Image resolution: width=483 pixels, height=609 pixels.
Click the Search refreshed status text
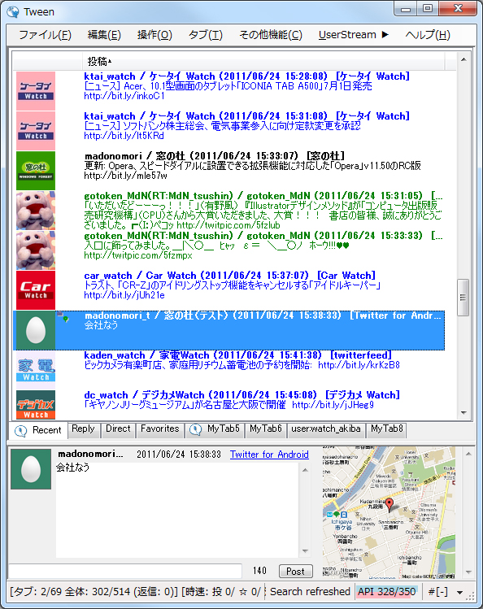pos(310,592)
